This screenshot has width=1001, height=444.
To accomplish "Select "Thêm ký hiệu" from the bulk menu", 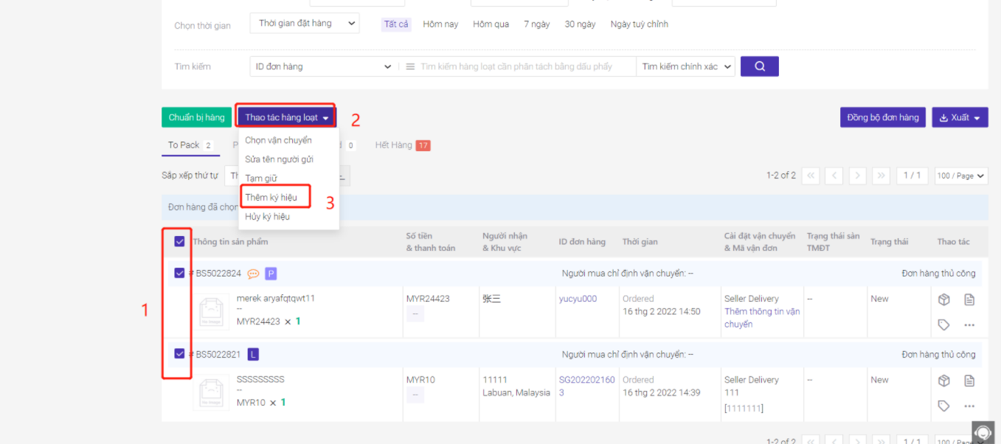I will pyautogui.click(x=271, y=198).
